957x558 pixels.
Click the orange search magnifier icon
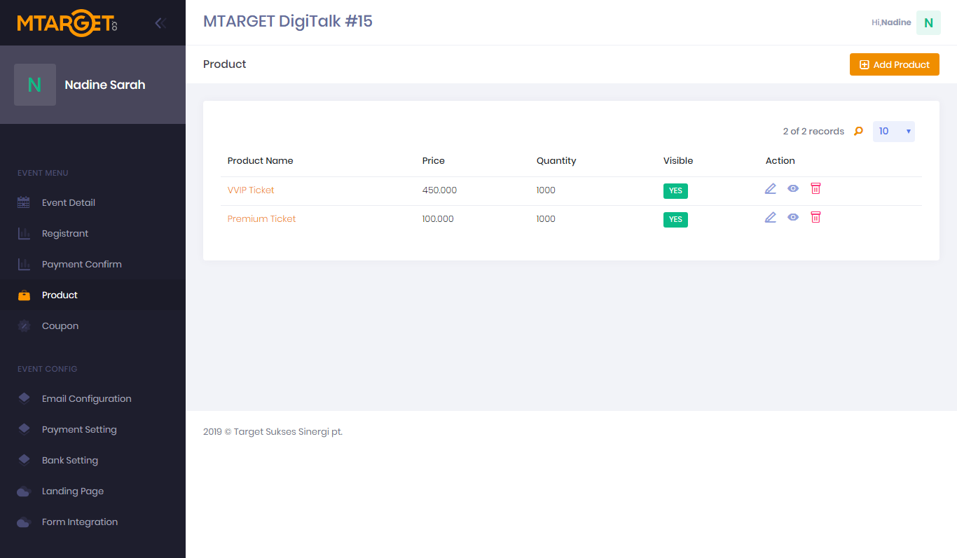pyautogui.click(x=858, y=131)
